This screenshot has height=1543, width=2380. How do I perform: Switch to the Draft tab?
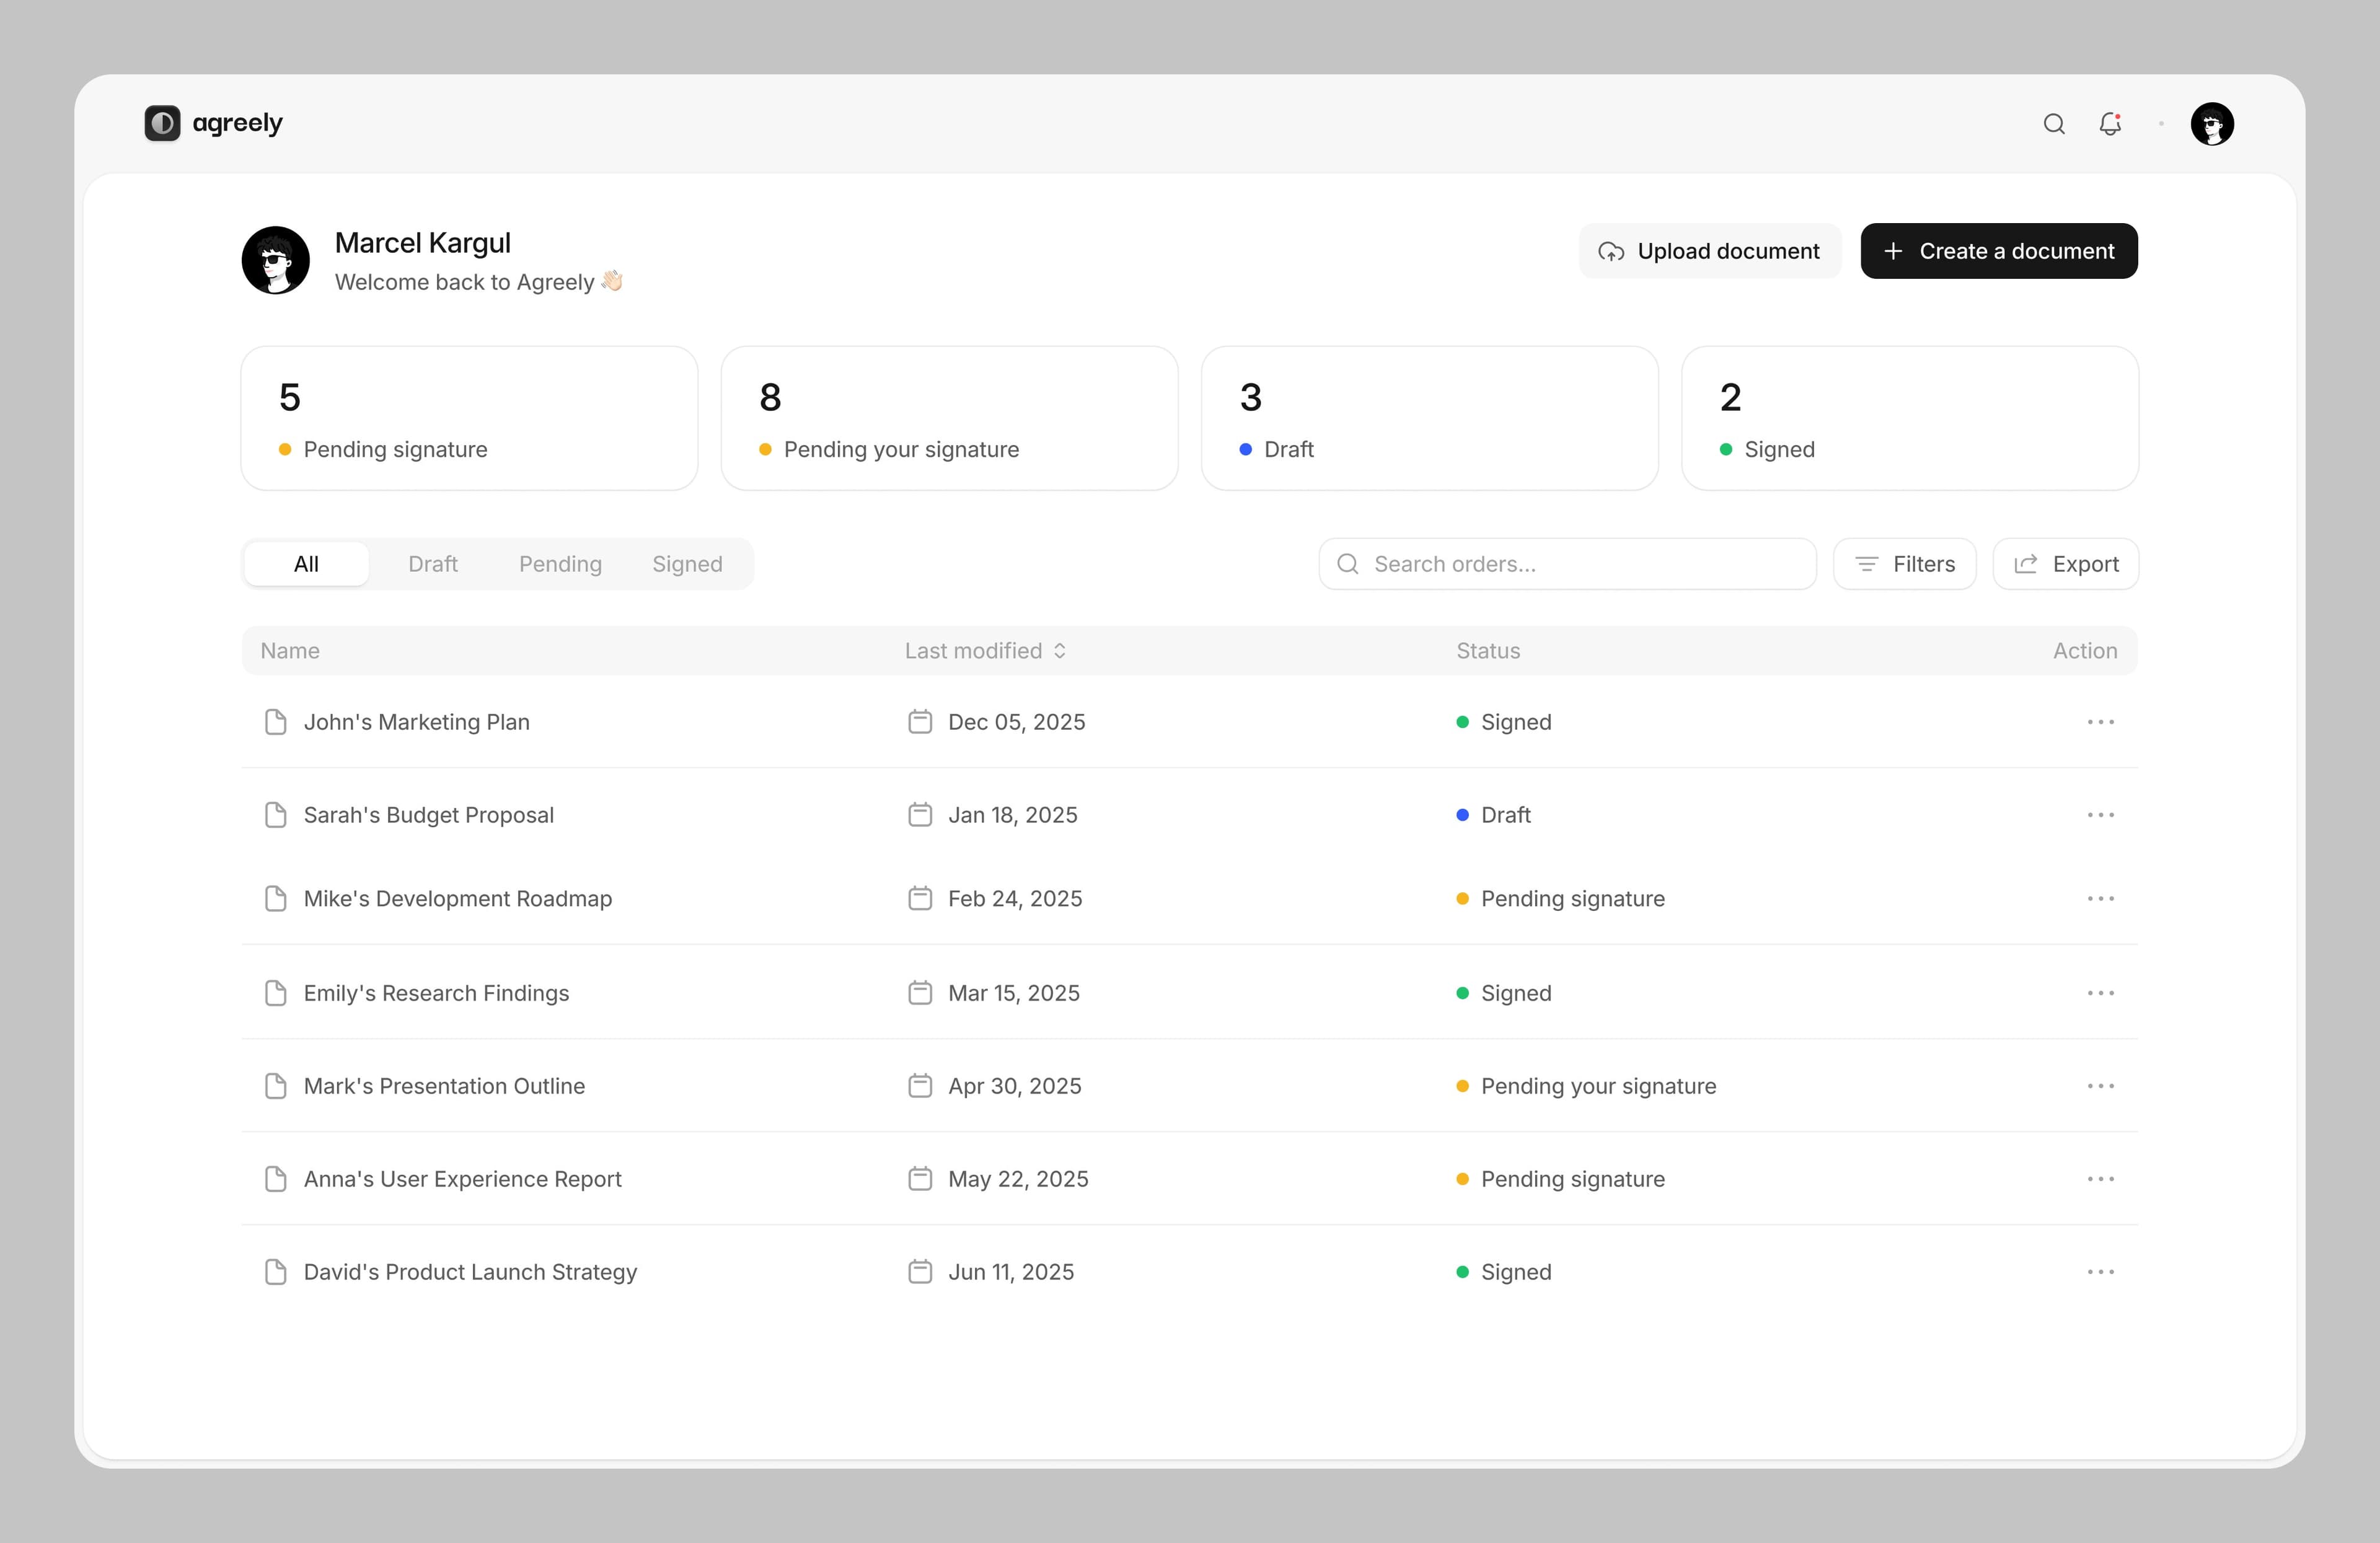click(x=433, y=564)
